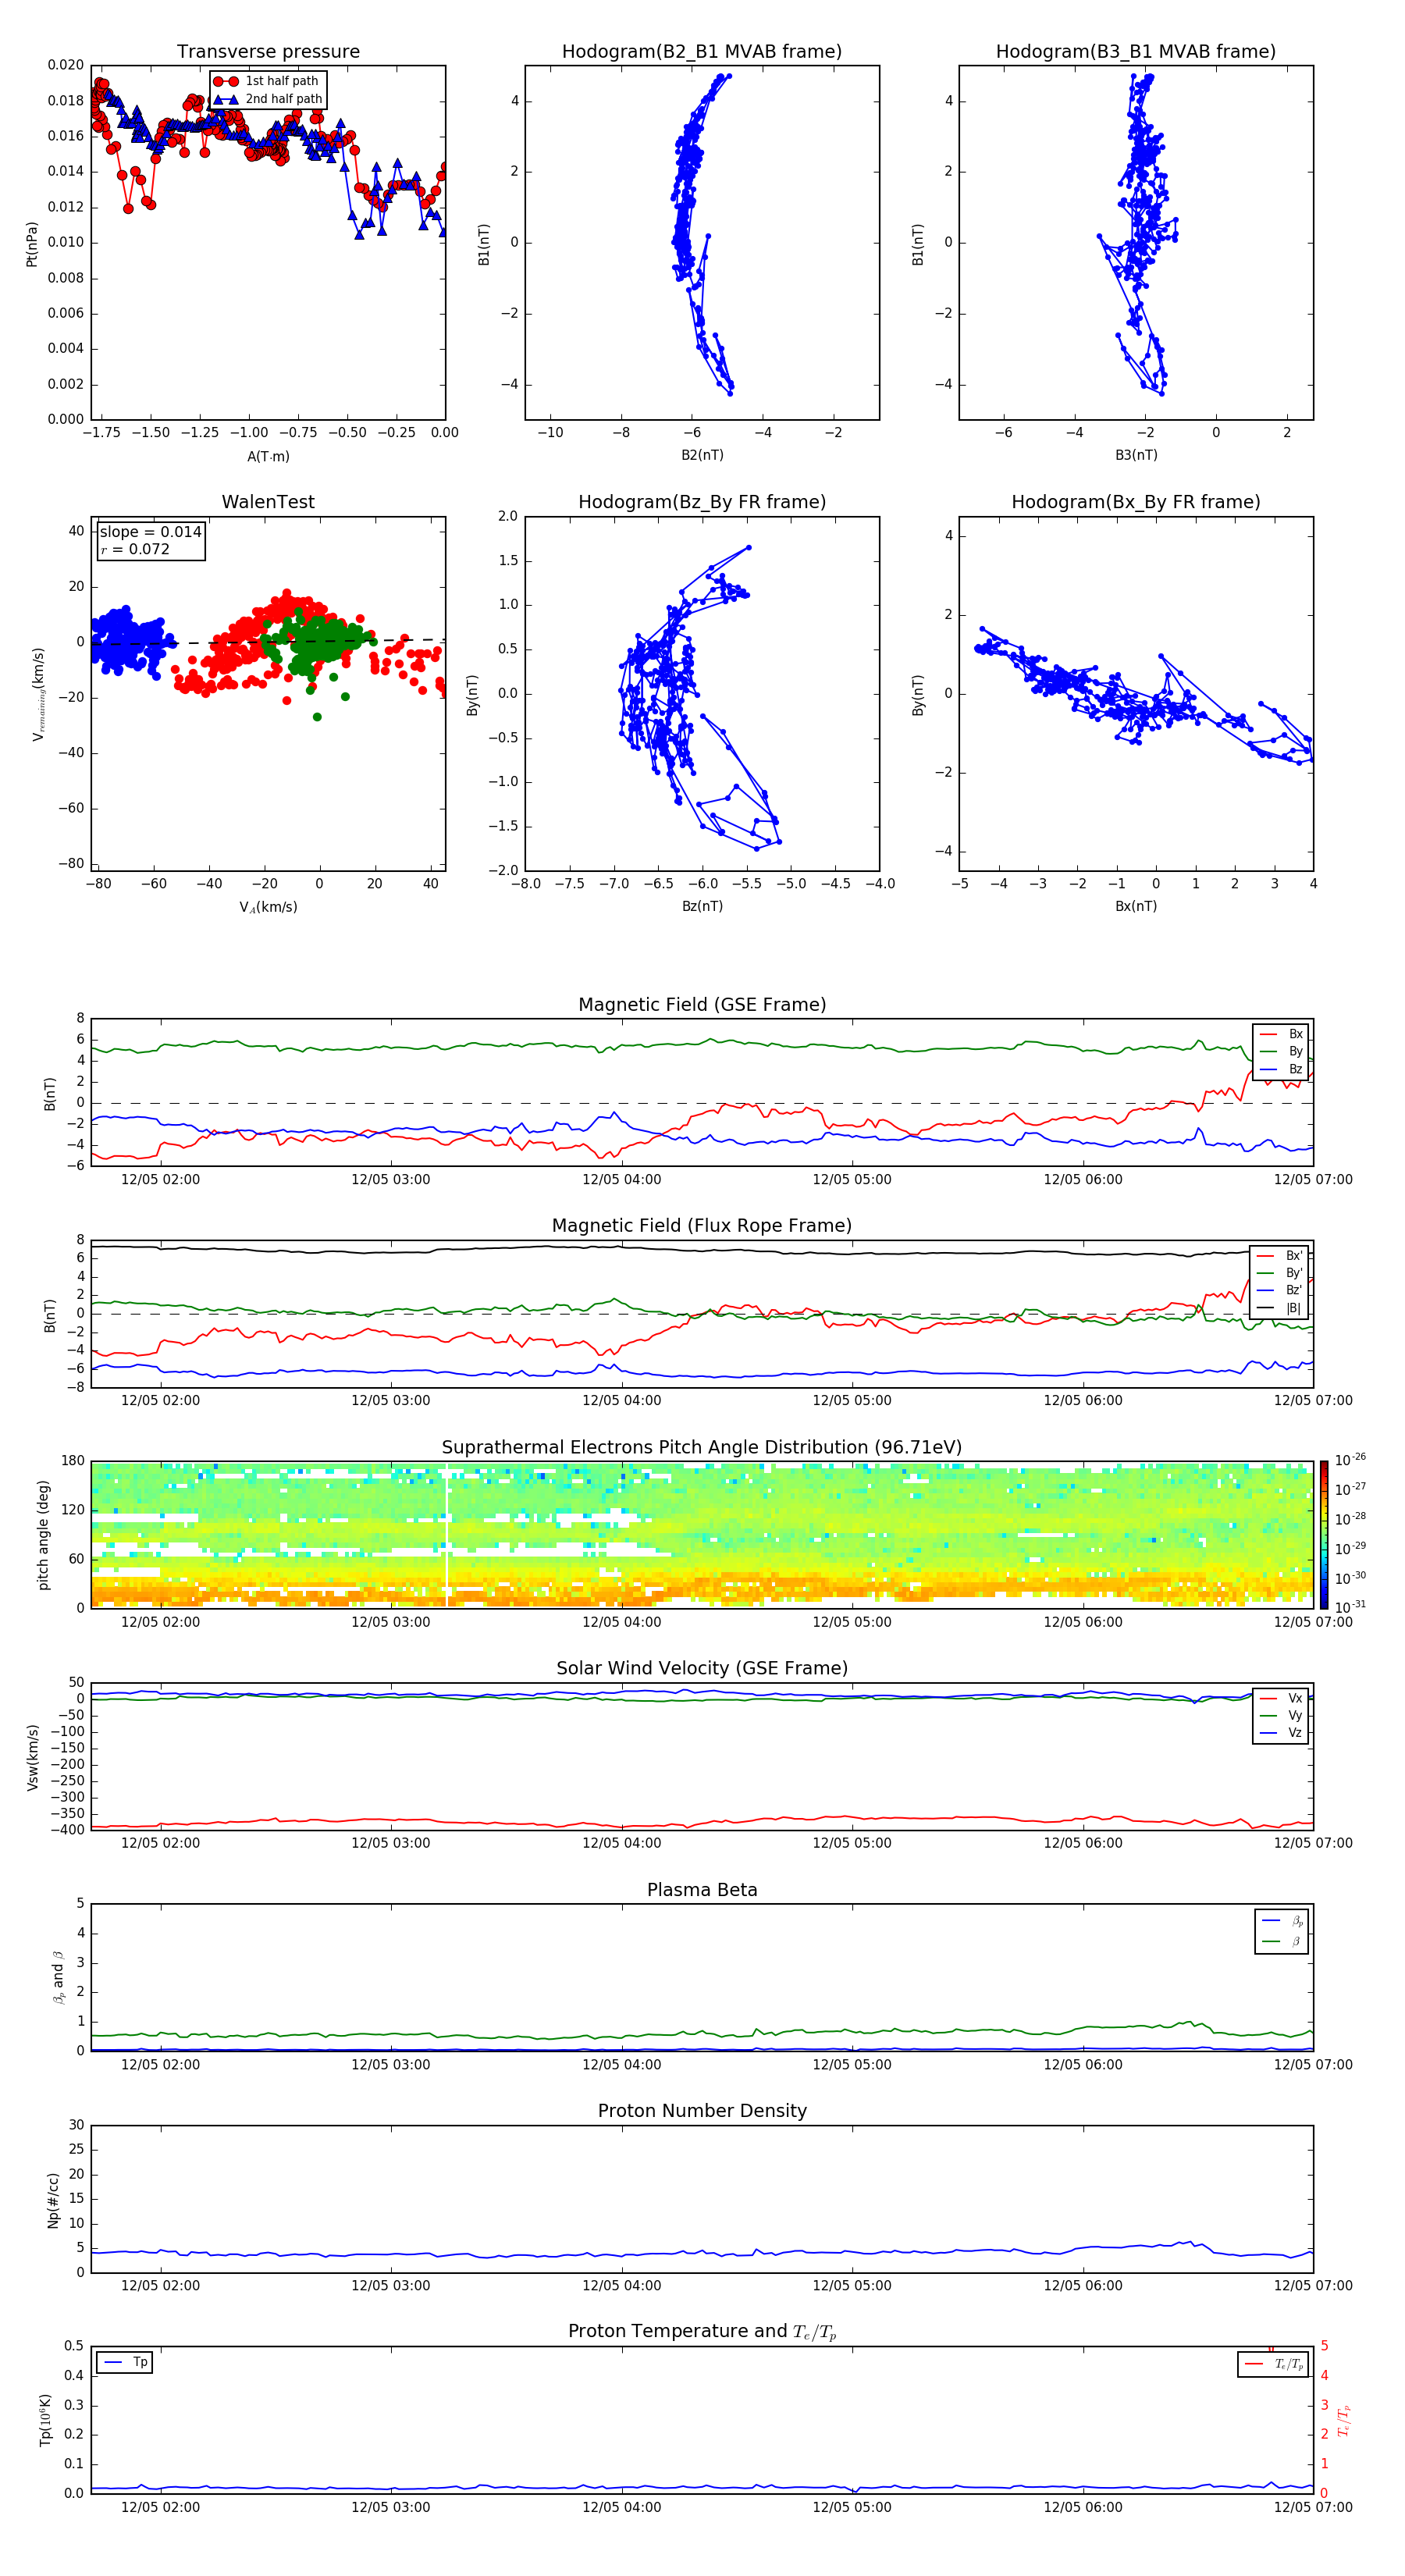Click the 'B3(nT)' x-axis label
The width and height of the screenshot is (1405, 2576).
coord(1136,455)
